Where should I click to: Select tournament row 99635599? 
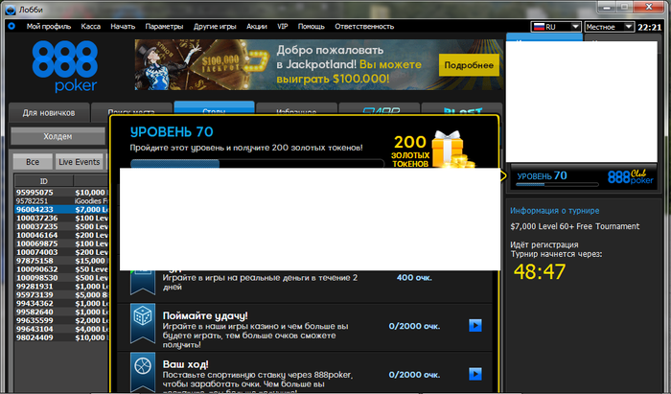click(61, 321)
